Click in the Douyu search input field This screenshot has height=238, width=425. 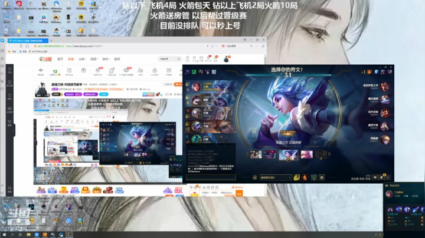(x=168, y=59)
